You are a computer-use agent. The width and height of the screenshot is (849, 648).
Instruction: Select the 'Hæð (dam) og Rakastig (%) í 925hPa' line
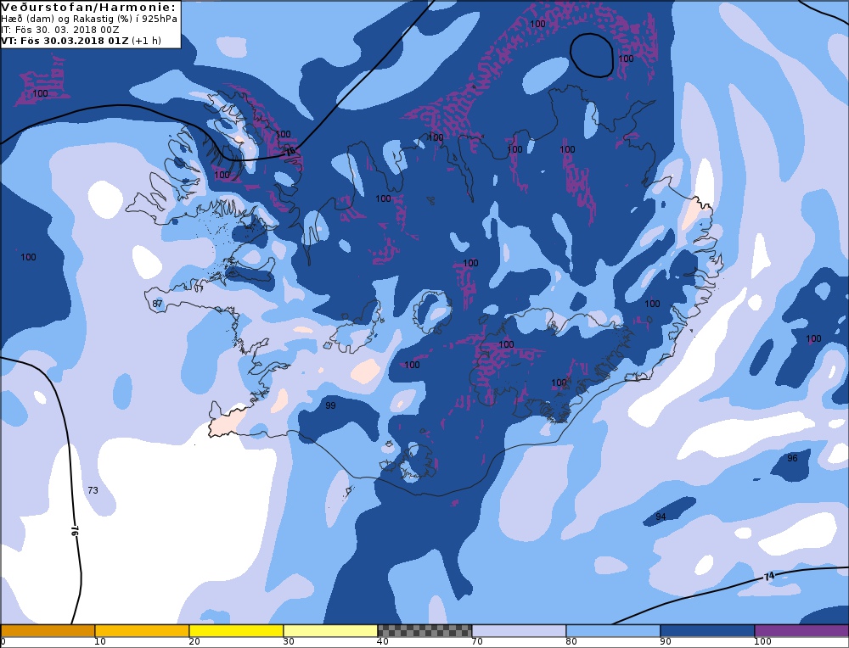[x=89, y=19]
